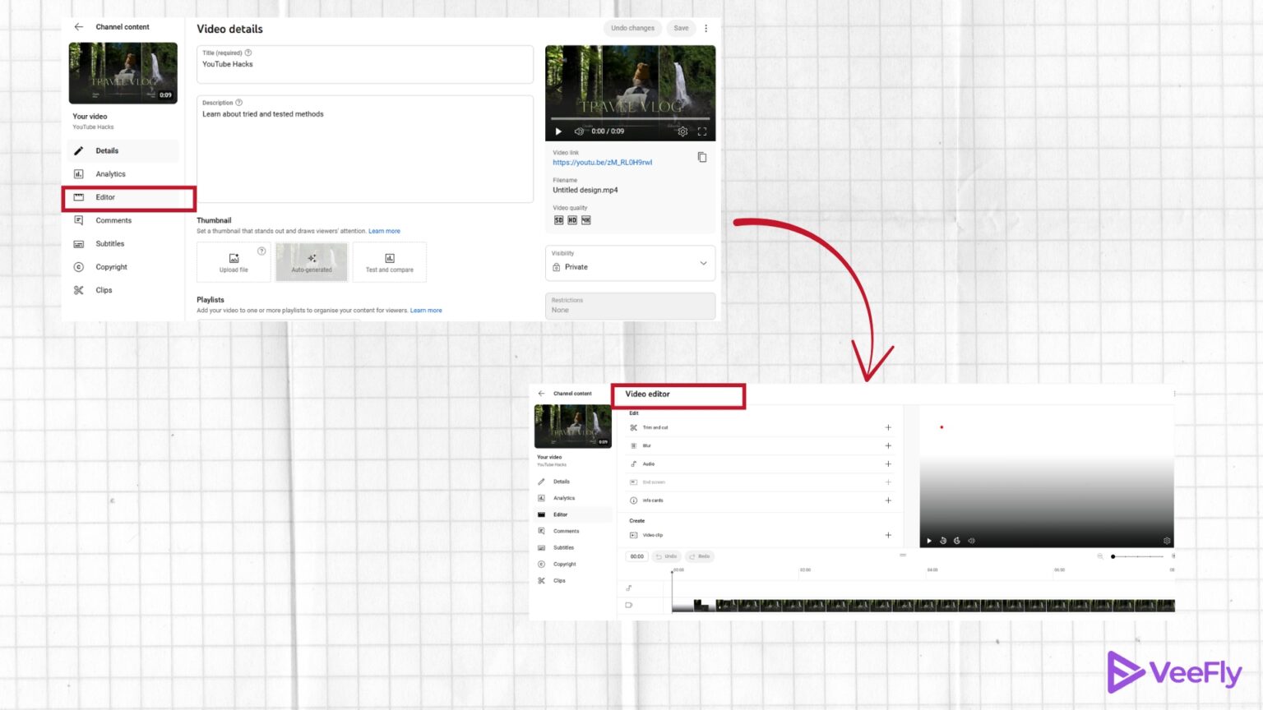Expand the Trim and cut plus button
1263x710 pixels.
(888, 427)
